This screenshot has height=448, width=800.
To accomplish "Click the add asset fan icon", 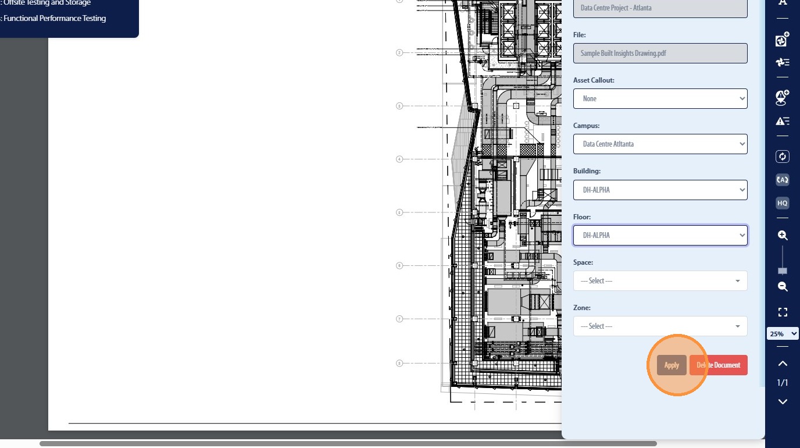I will 783,40.
